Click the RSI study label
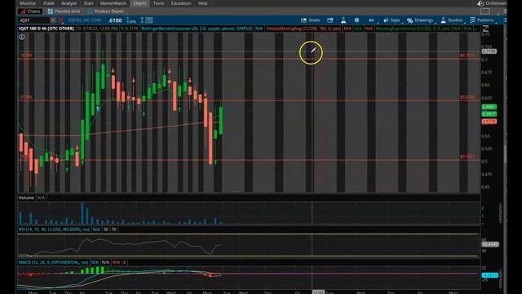The height and width of the screenshot is (294, 522). pyautogui.click(x=54, y=229)
